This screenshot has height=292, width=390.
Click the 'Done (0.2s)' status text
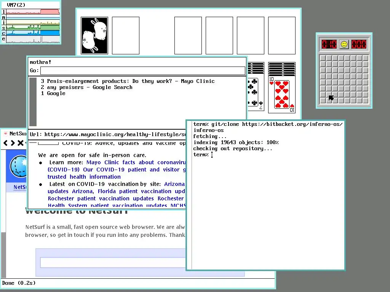coord(19,283)
